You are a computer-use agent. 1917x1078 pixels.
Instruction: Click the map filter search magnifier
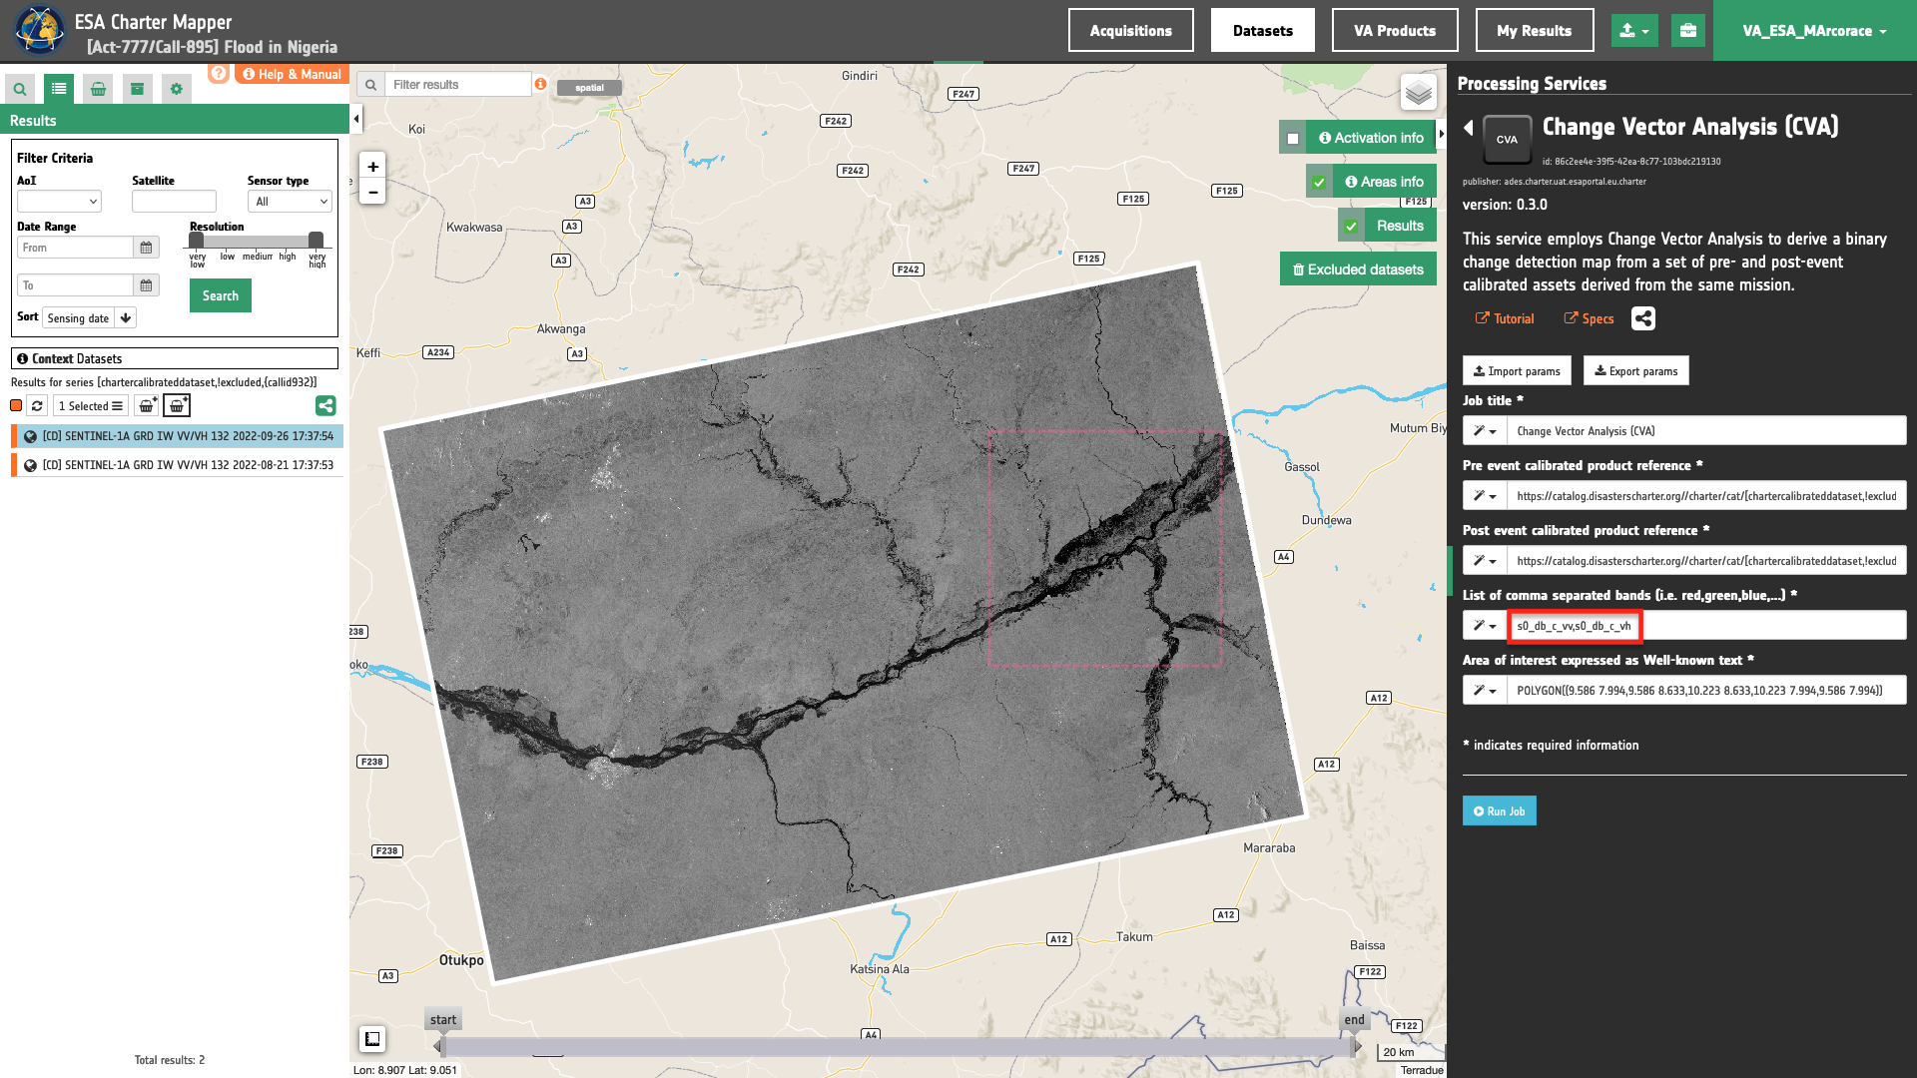click(x=370, y=85)
